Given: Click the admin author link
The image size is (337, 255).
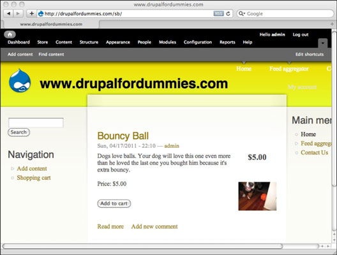Looking at the screenshot, I should pos(172,146).
